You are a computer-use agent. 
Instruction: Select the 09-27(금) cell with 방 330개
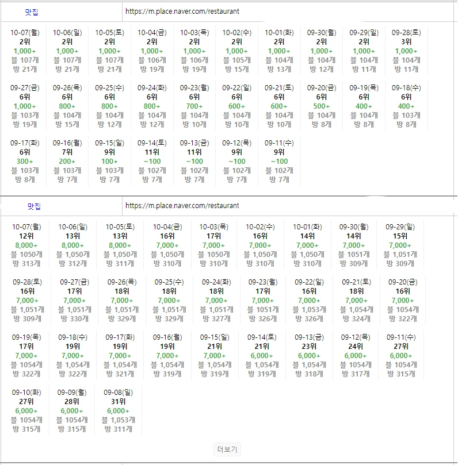(x=74, y=301)
